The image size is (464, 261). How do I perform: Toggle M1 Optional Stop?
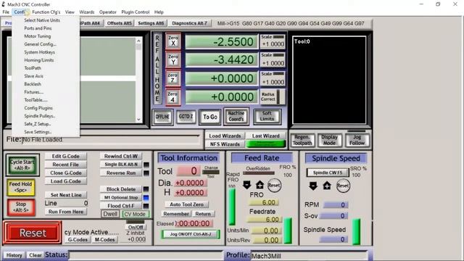click(121, 197)
